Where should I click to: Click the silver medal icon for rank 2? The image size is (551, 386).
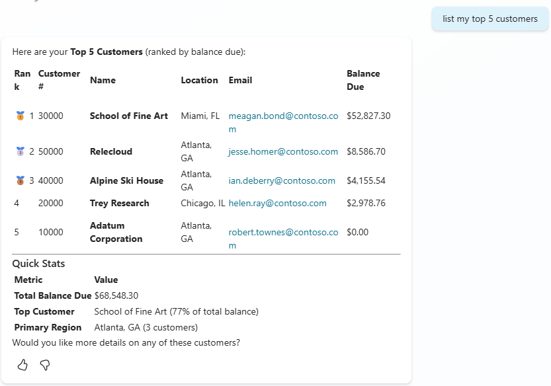[x=20, y=152]
